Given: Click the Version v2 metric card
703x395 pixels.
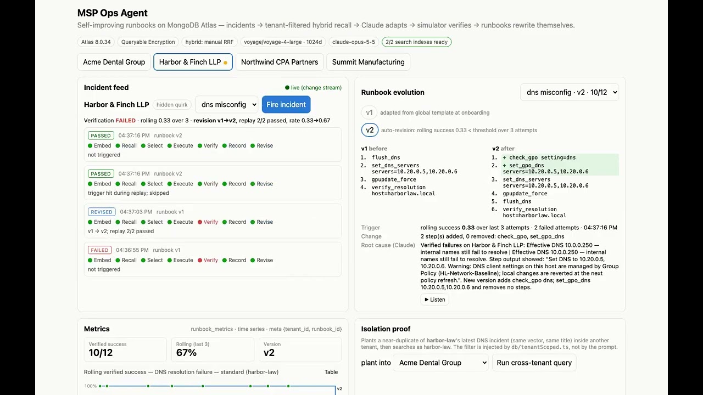Looking at the screenshot, I should 300,349.
